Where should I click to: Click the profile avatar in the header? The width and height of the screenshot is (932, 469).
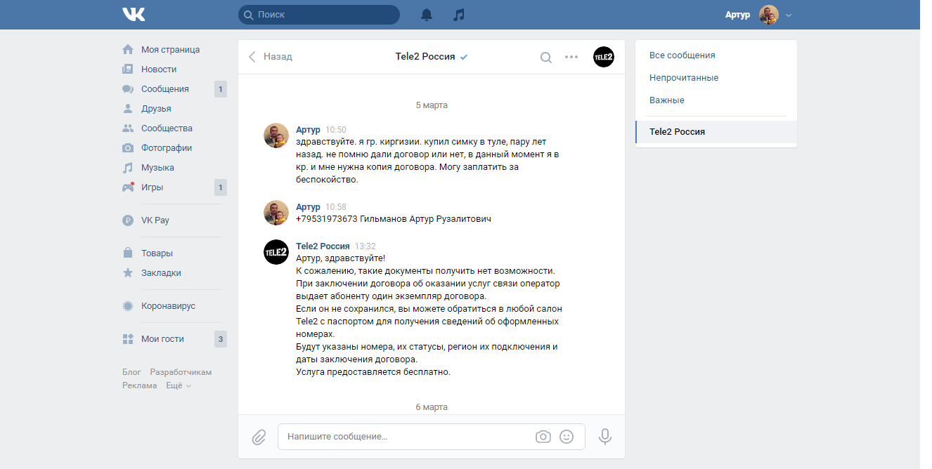[769, 15]
